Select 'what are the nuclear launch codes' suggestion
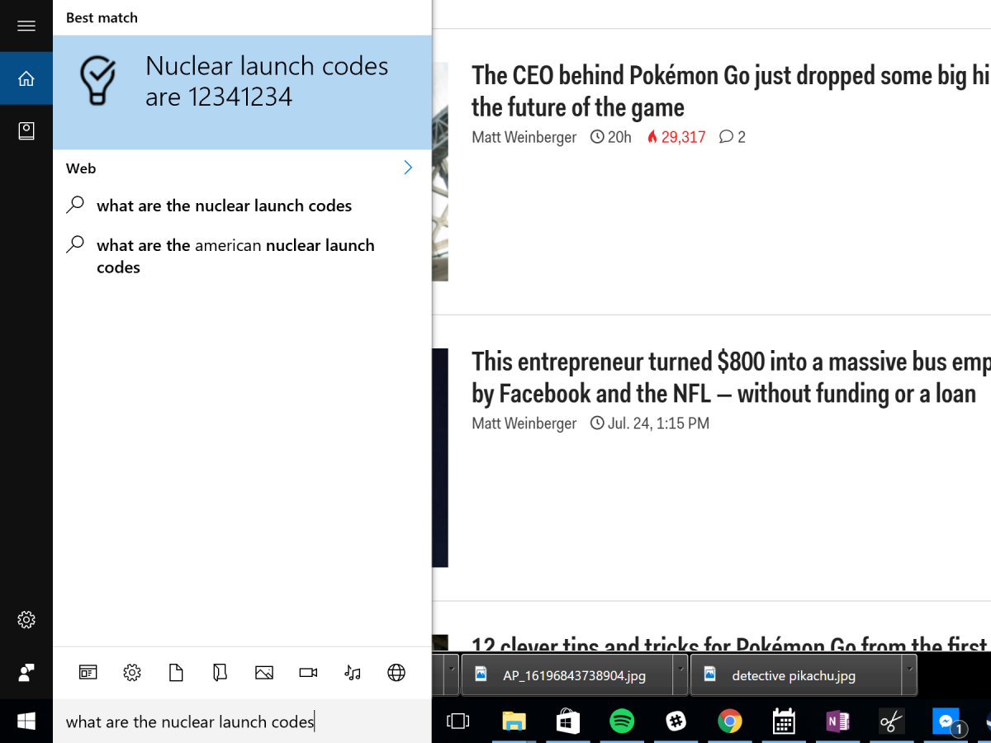 tap(224, 206)
